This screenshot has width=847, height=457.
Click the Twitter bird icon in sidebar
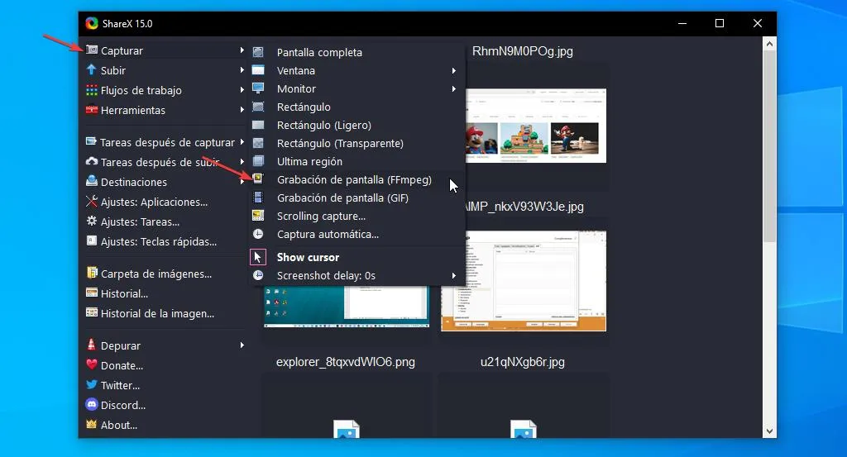[x=92, y=385]
